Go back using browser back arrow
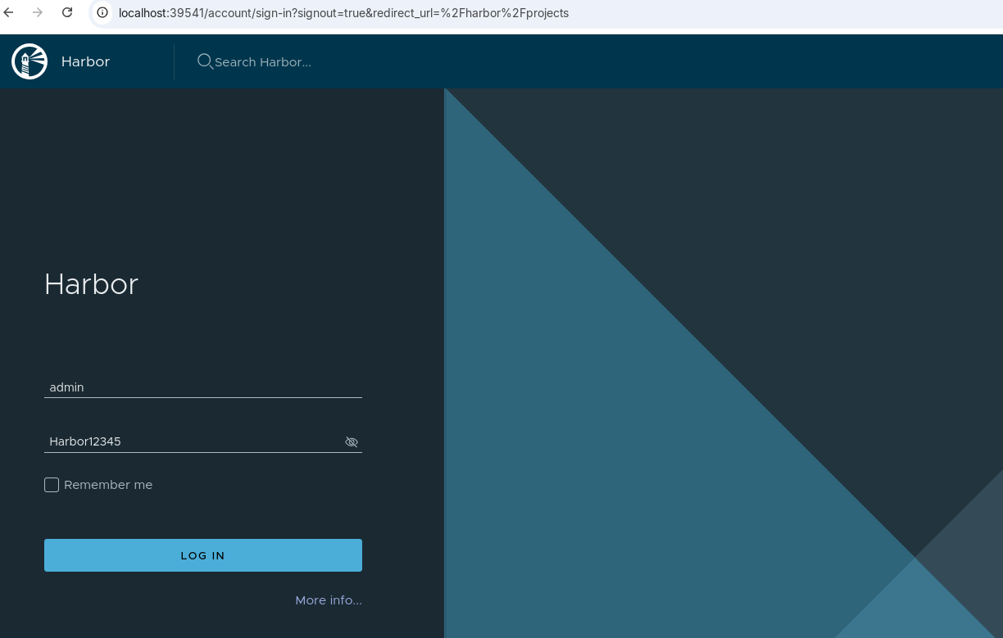The height and width of the screenshot is (638, 1003). click(x=9, y=13)
